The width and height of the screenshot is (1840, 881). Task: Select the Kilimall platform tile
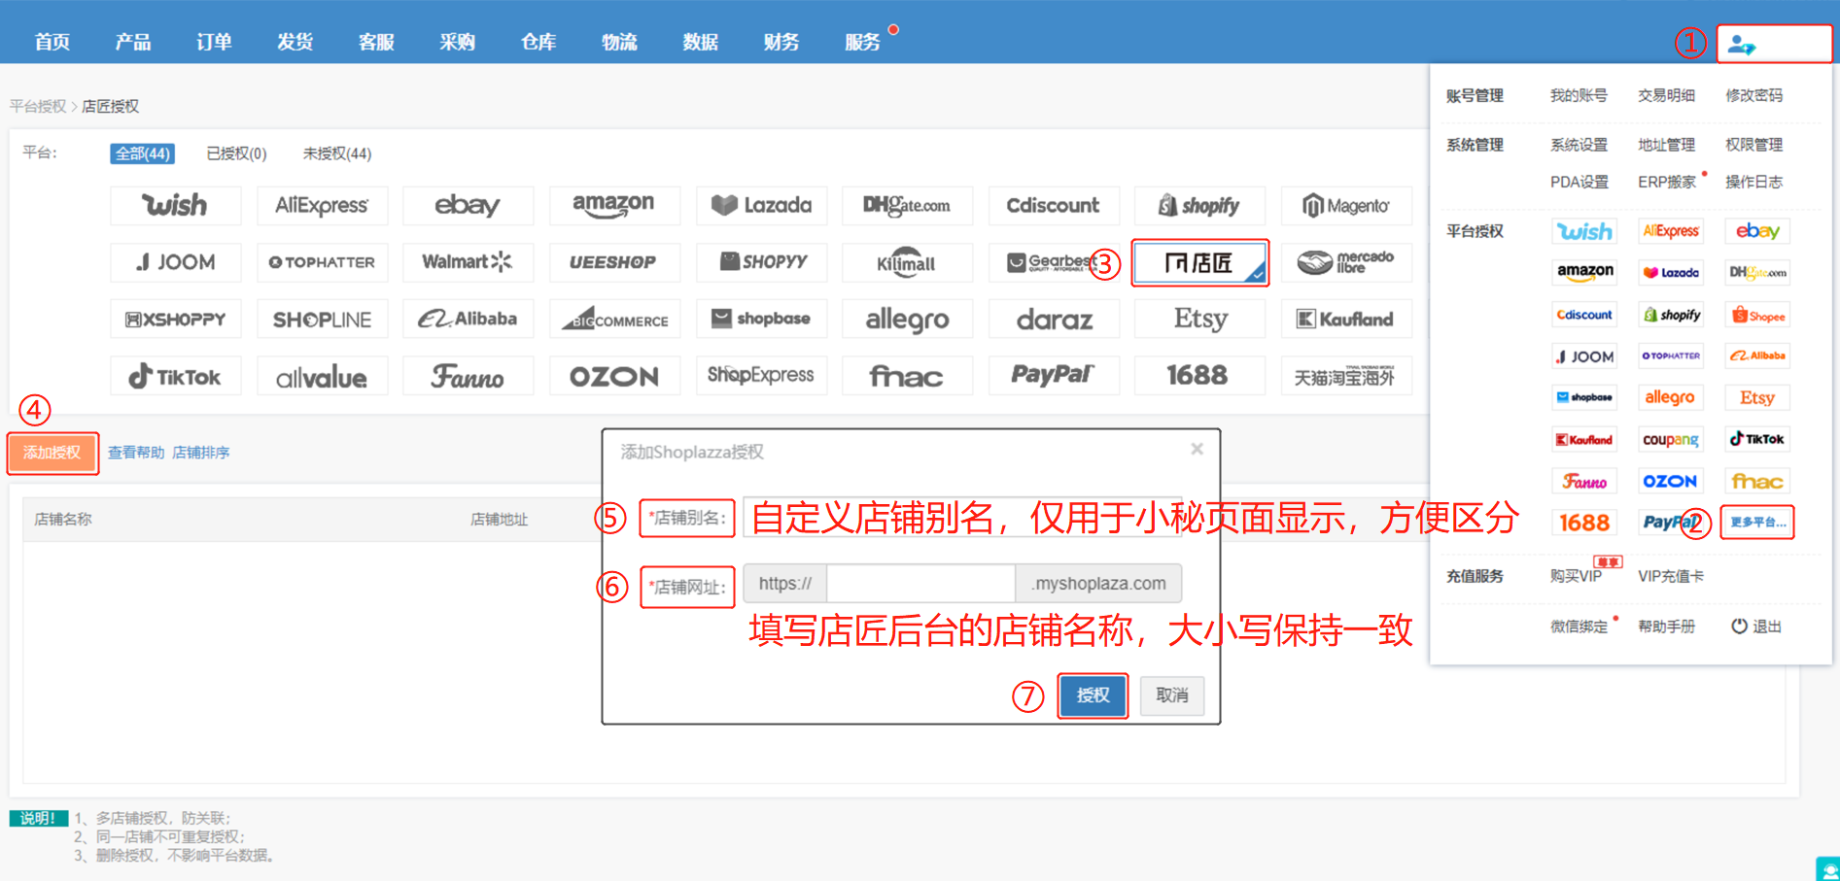[x=907, y=262]
